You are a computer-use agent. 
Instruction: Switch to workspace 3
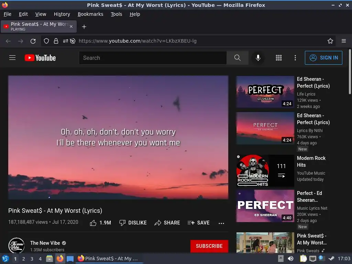pyautogui.click(x=32, y=259)
